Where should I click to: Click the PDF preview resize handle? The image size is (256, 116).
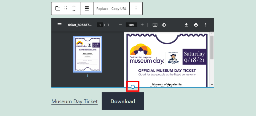pyautogui.click(x=133, y=87)
